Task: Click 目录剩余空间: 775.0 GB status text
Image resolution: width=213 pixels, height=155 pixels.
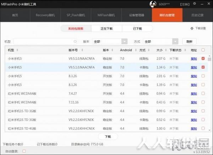Action: [x=87, y=144]
